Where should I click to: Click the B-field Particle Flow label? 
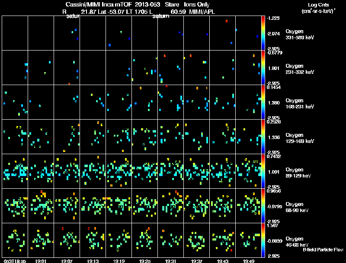click(x=323, y=250)
